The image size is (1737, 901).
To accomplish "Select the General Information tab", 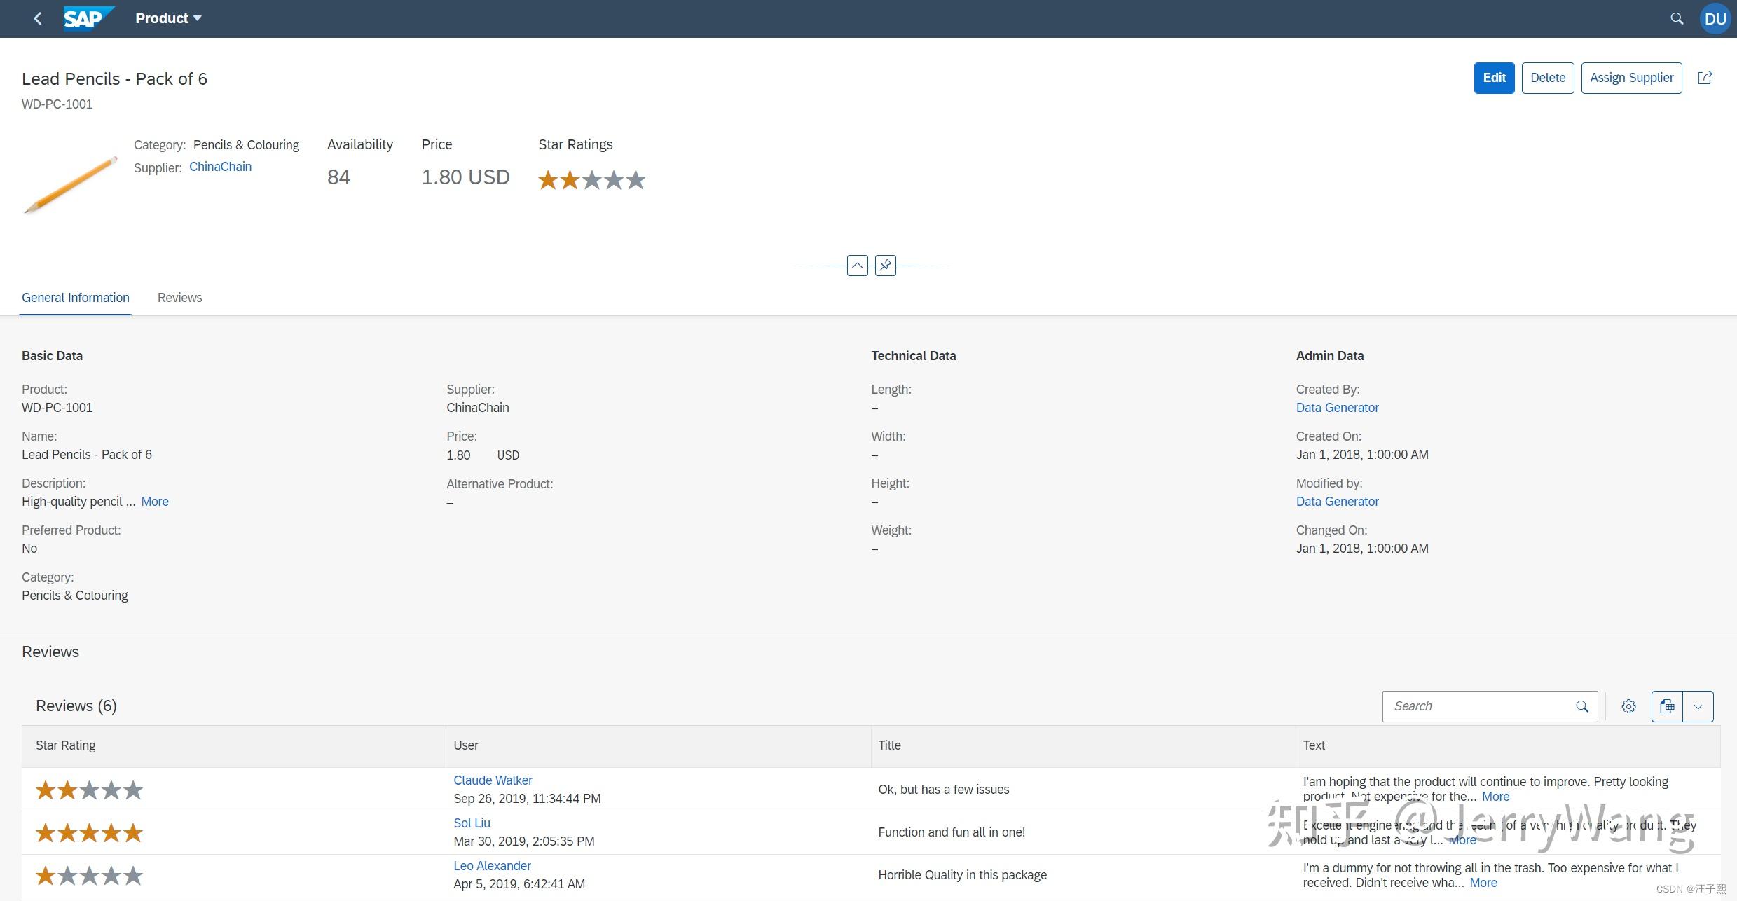I will (75, 297).
